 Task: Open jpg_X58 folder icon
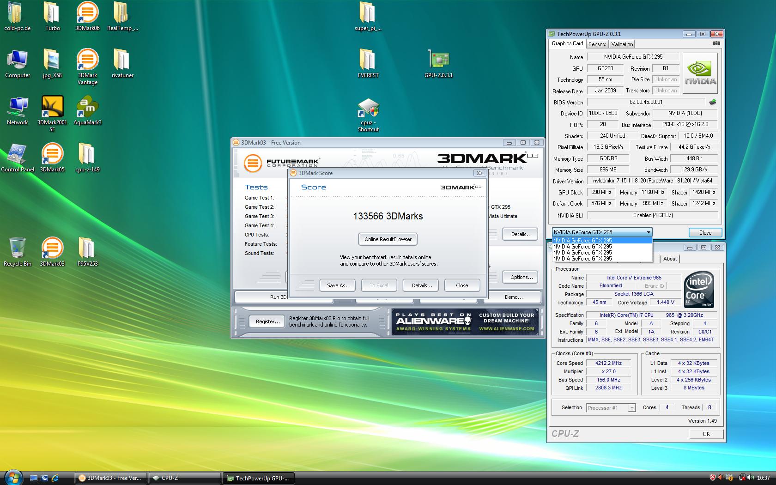(x=52, y=64)
